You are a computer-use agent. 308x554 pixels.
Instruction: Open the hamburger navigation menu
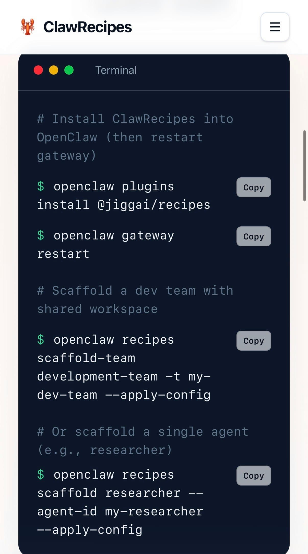(275, 27)
